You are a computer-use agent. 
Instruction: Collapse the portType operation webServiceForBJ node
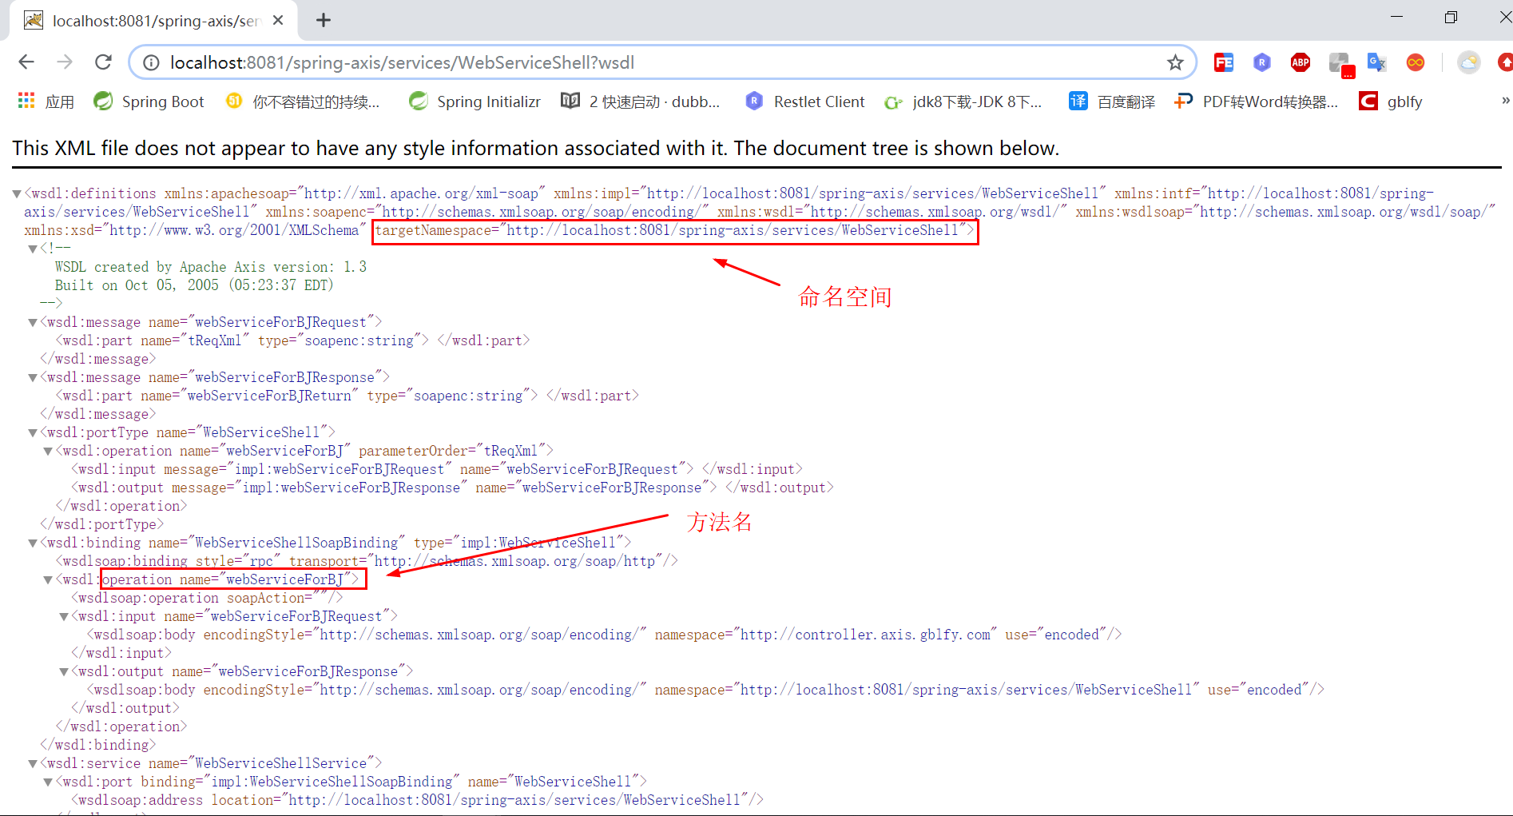[48, 452]
